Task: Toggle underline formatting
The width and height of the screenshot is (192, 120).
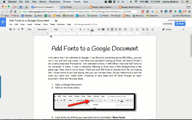Action: [88, 29]
